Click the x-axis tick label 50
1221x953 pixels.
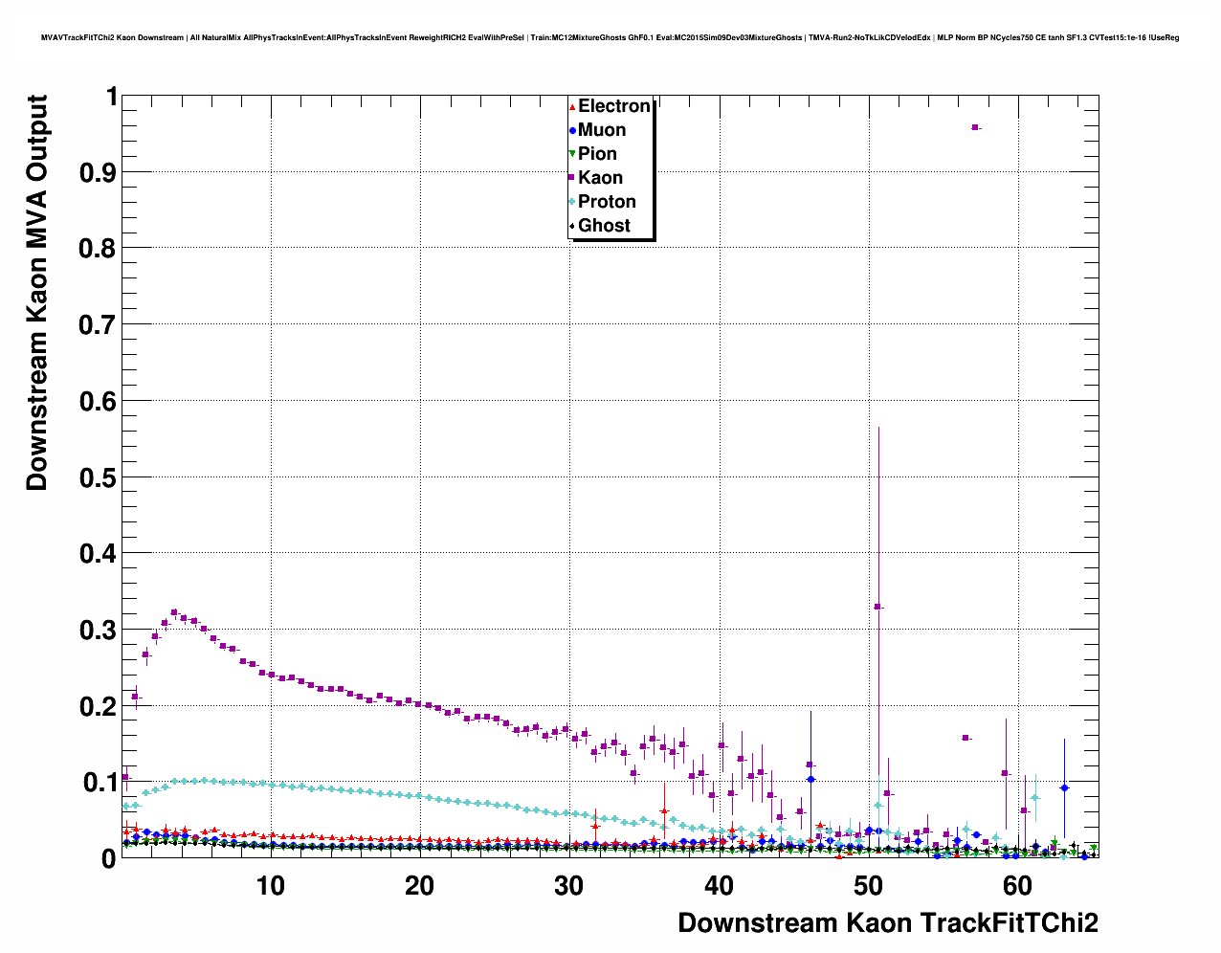(x=868, y=886)
